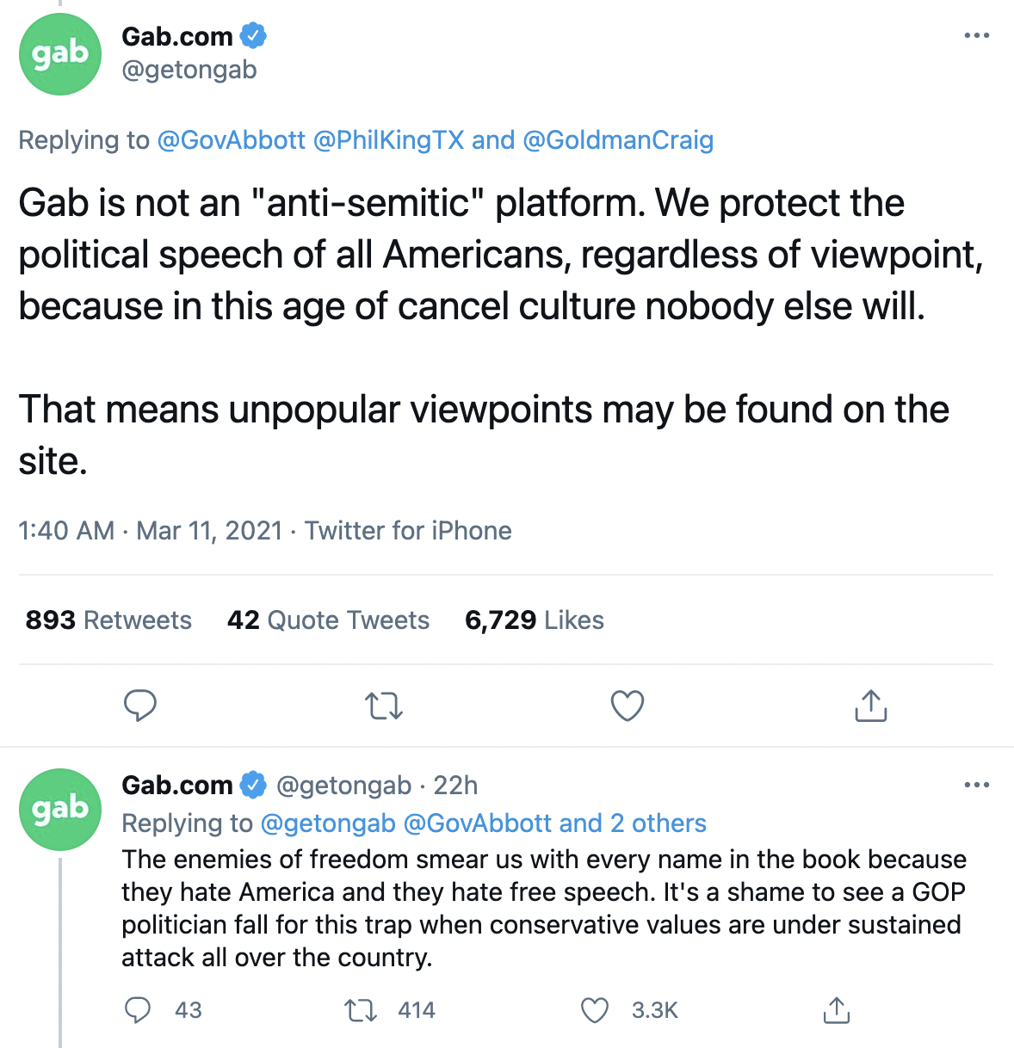The height and width of the screenshot is (1048, 1014).
Task: Open the @GoldmanCraig profile mention
Action: point(618,139)
